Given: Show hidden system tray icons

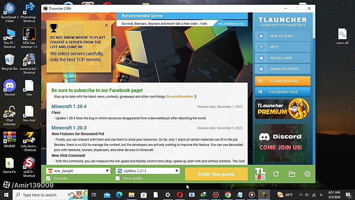Looking at the screenshot, I should coord(301,195).
